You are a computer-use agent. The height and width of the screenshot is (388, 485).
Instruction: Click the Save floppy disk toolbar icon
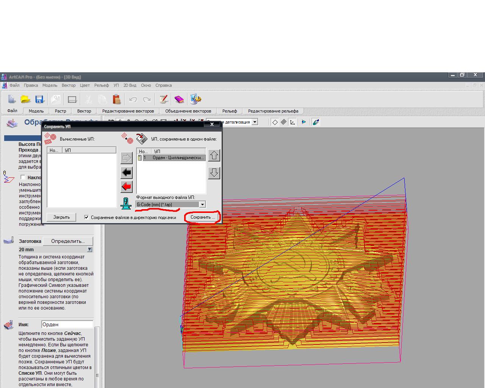(39, 99)
